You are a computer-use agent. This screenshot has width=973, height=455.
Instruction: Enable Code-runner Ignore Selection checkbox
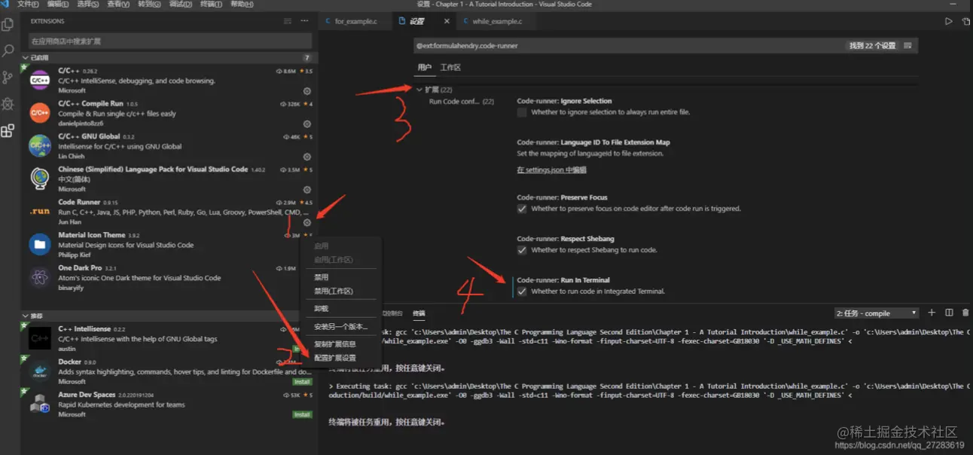[522, 112]
